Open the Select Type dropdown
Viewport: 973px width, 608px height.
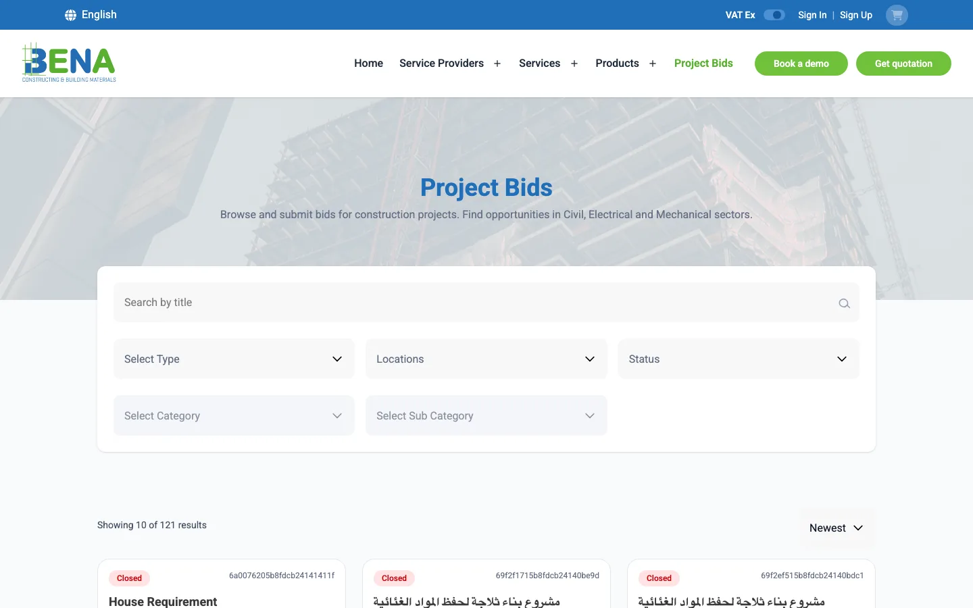coord(234,359)
